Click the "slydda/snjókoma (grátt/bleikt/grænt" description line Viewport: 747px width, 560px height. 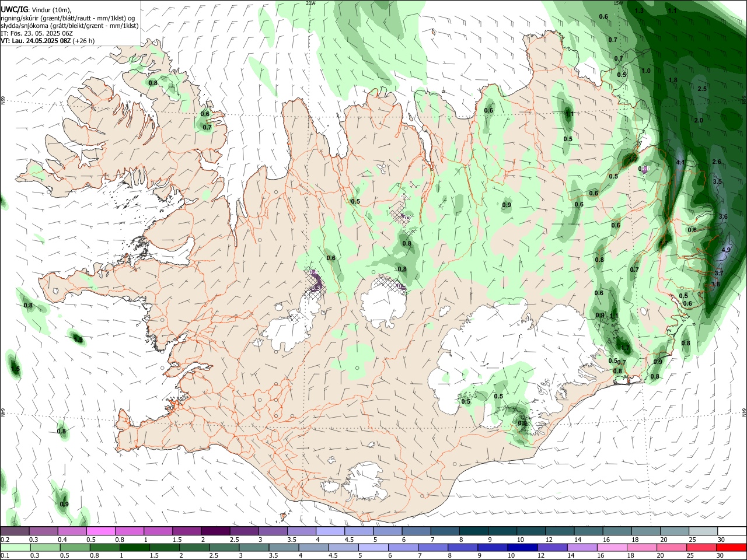69,26
